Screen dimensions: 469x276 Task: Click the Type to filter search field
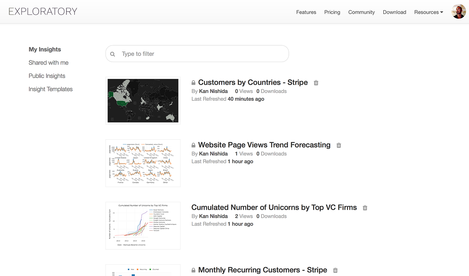tap(176, 53)
